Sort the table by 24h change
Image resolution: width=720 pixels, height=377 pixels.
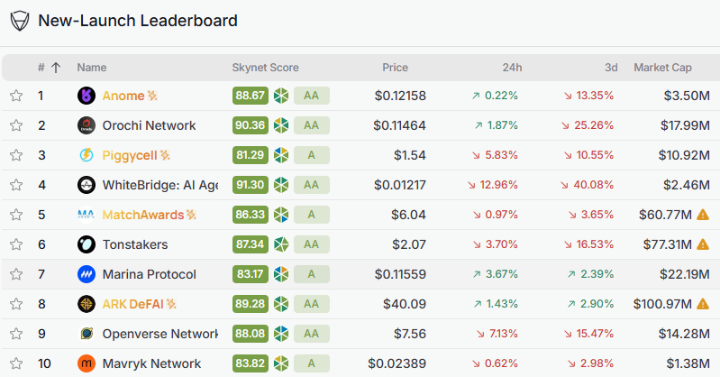[x=512, y=68]
